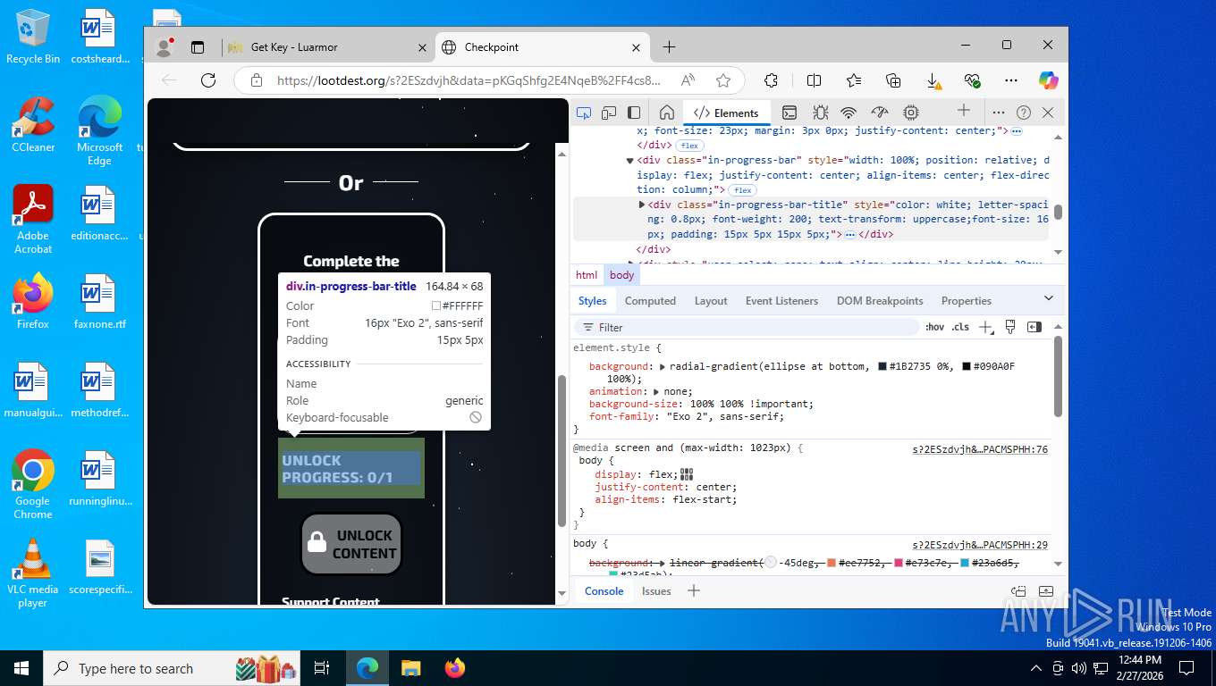
Task: Open Edge tab actions menu icon
Action: click(x=198, y=47)
